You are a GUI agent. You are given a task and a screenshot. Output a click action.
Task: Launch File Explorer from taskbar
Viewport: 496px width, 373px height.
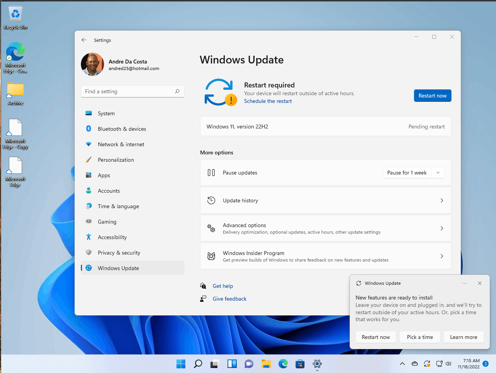coord(266,364)
